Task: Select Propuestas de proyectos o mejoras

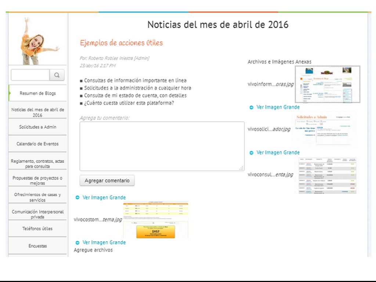Action: pyautogui.click(x=38, y=181)
